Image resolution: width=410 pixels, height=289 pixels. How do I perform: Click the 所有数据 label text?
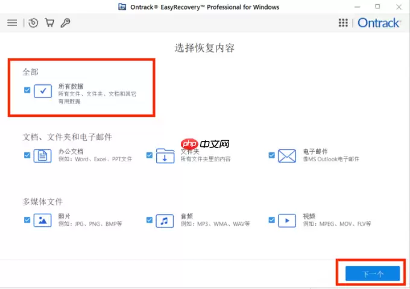[71, 87]
